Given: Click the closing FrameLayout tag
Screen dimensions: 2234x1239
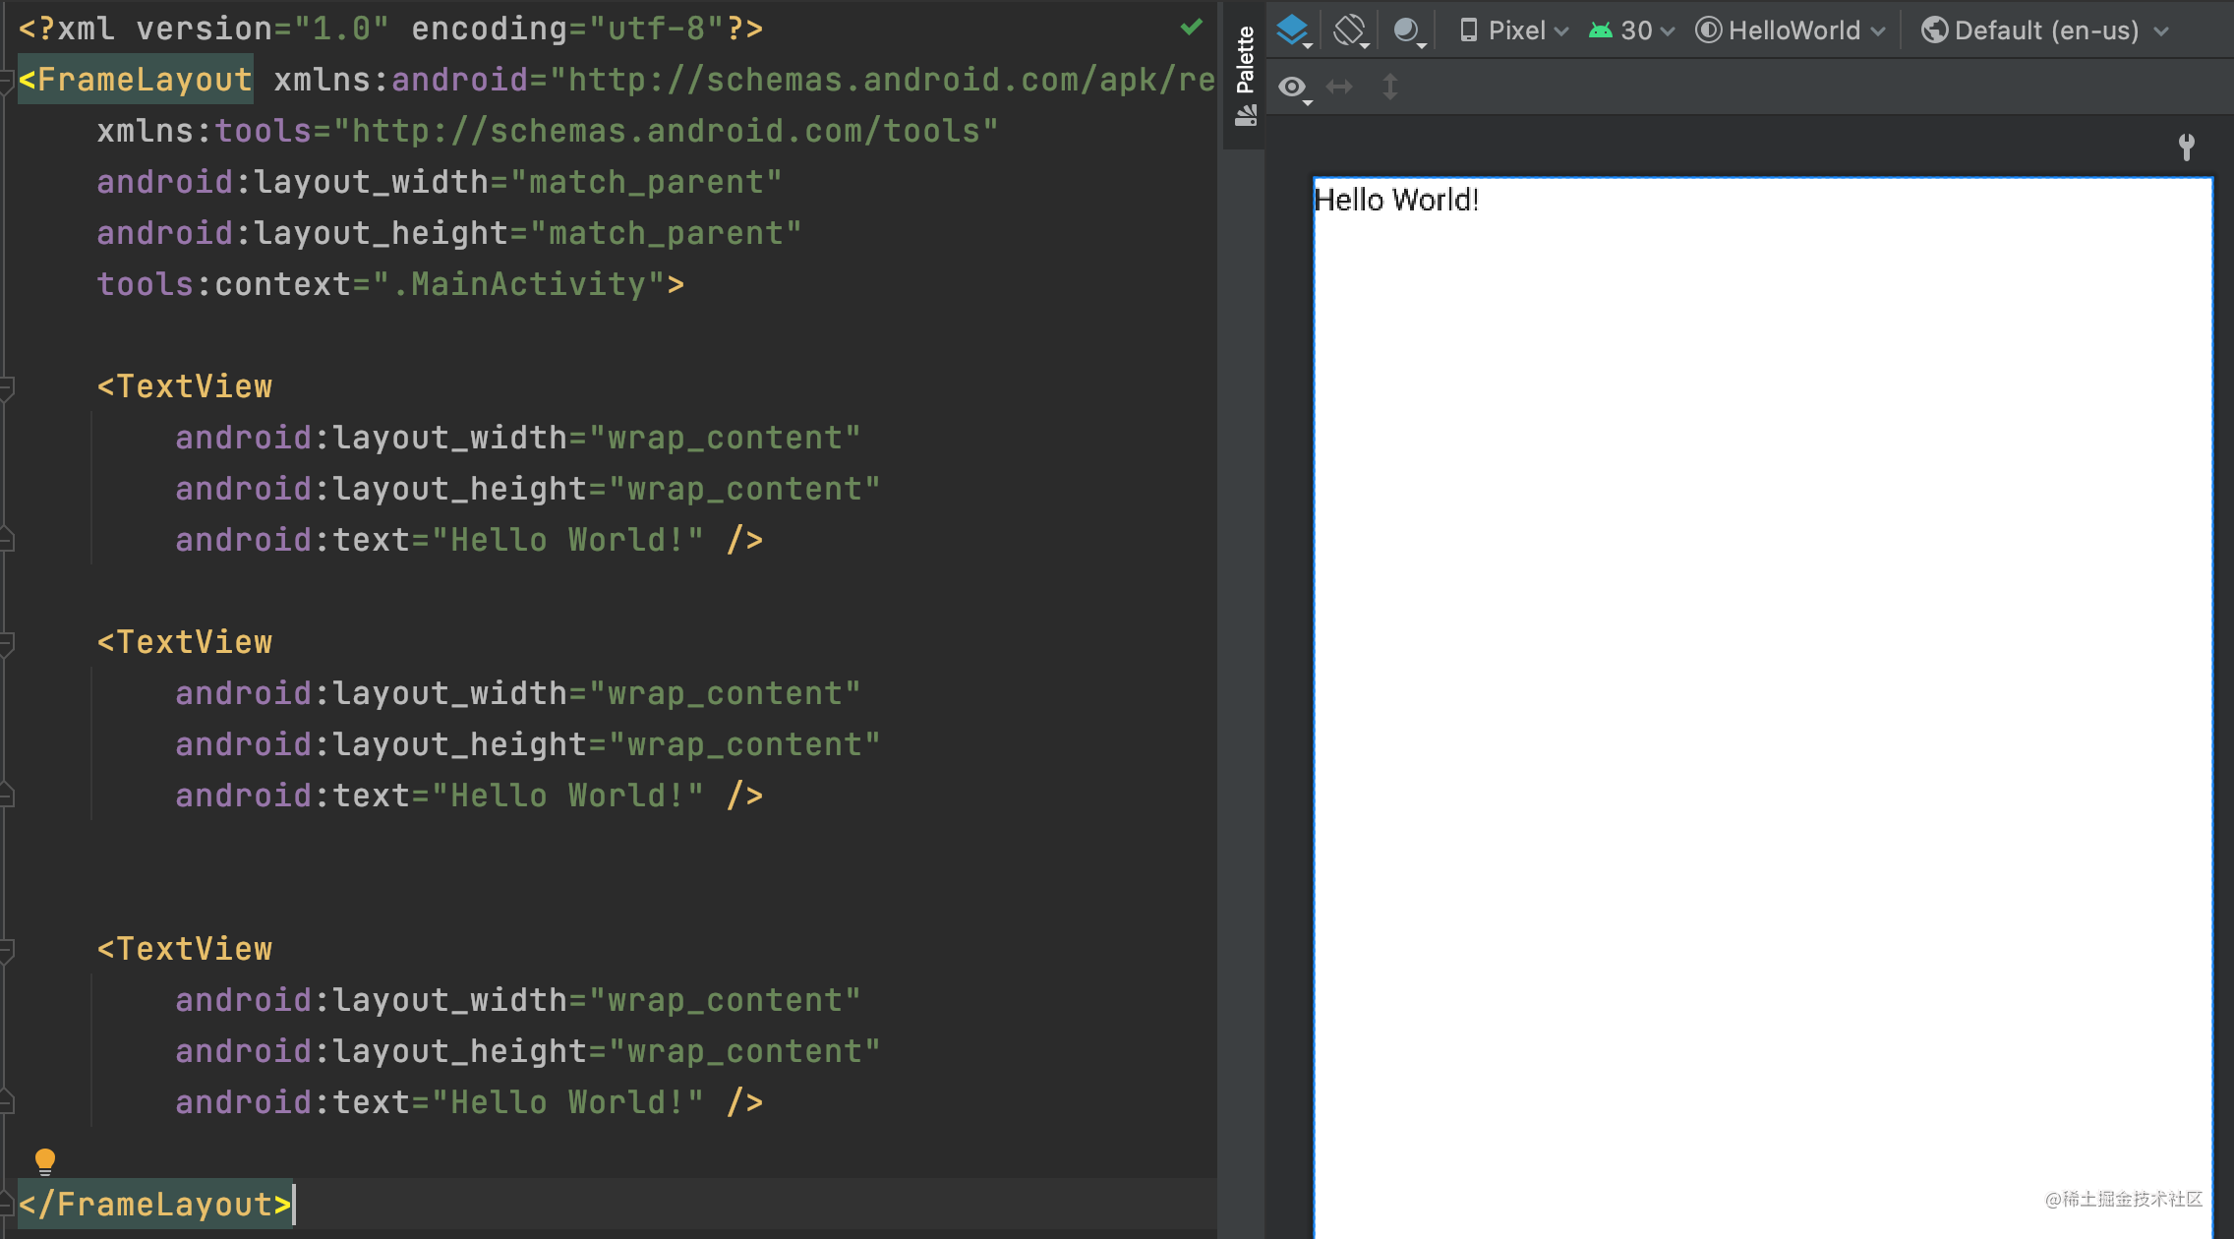Looking at the screenshot, I should (155, 1205).
